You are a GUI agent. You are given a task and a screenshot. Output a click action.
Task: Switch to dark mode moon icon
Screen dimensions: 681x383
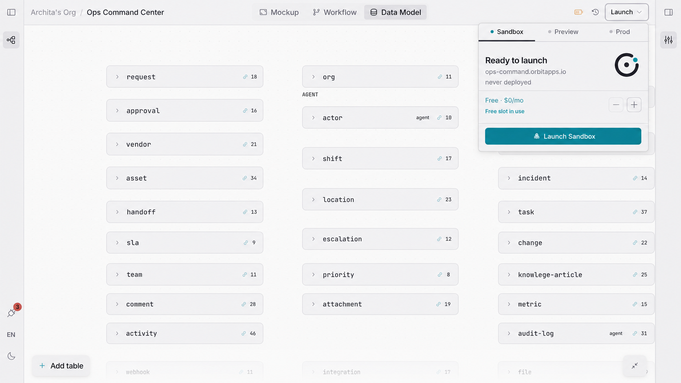[11, 356]
